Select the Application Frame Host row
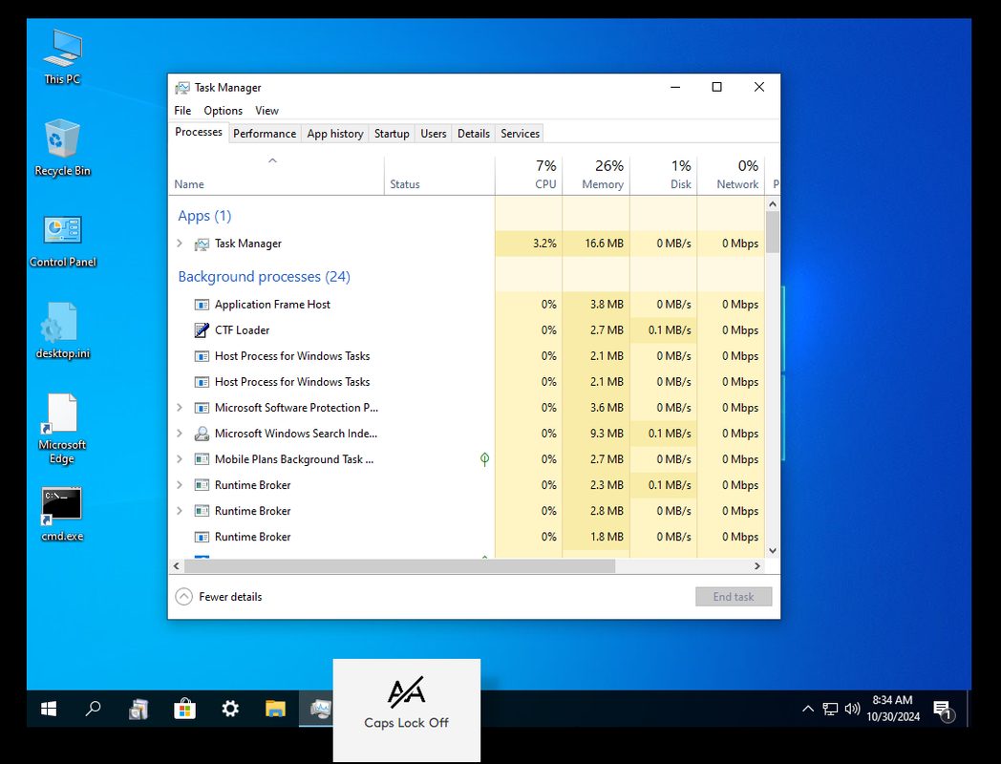Viewport: 1001px width, 764px height. pos(467,305)
